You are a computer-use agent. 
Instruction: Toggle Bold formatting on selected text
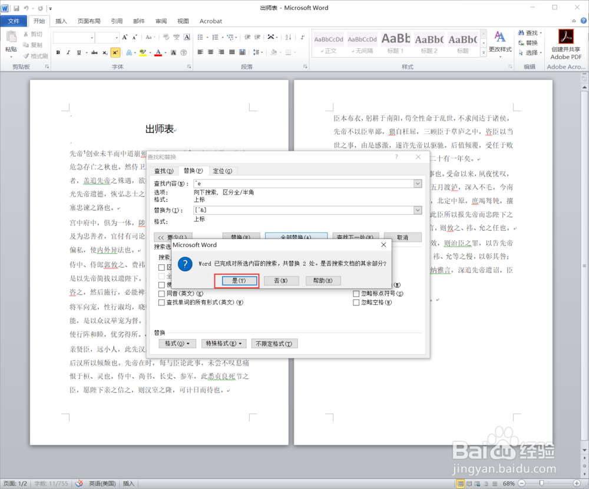[58, 52]
